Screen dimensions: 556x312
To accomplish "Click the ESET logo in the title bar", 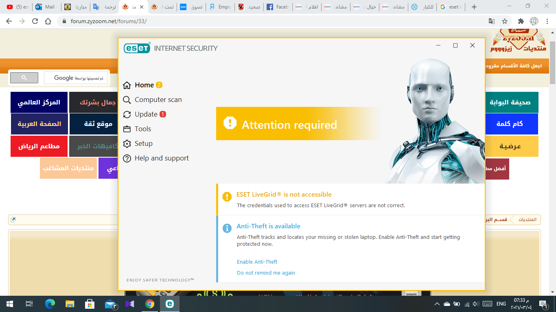I will tap(137, 48).
